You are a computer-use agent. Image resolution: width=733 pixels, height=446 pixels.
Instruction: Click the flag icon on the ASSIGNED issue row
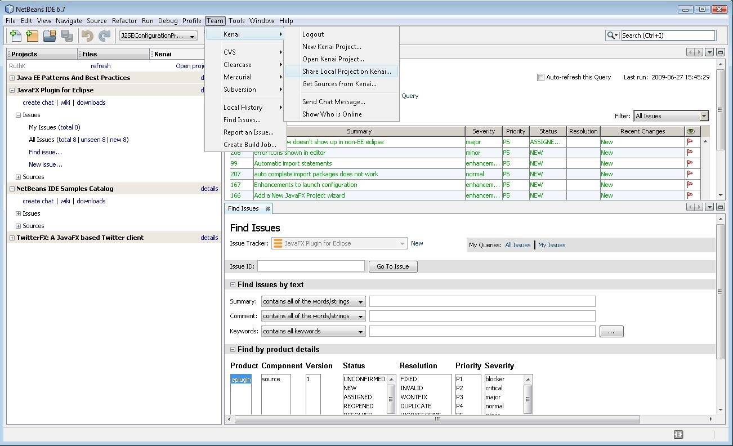coord(690,142)
